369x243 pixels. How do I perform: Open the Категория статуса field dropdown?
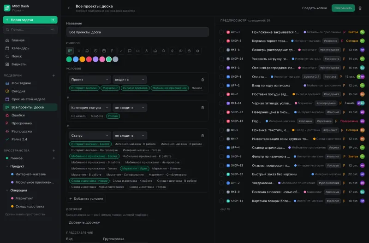pos(89,108)
